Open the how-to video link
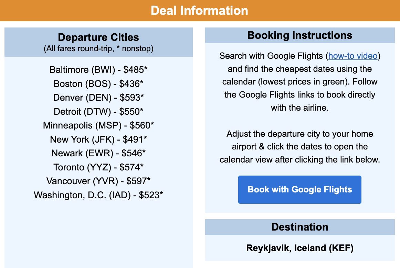 coord(352,56)
